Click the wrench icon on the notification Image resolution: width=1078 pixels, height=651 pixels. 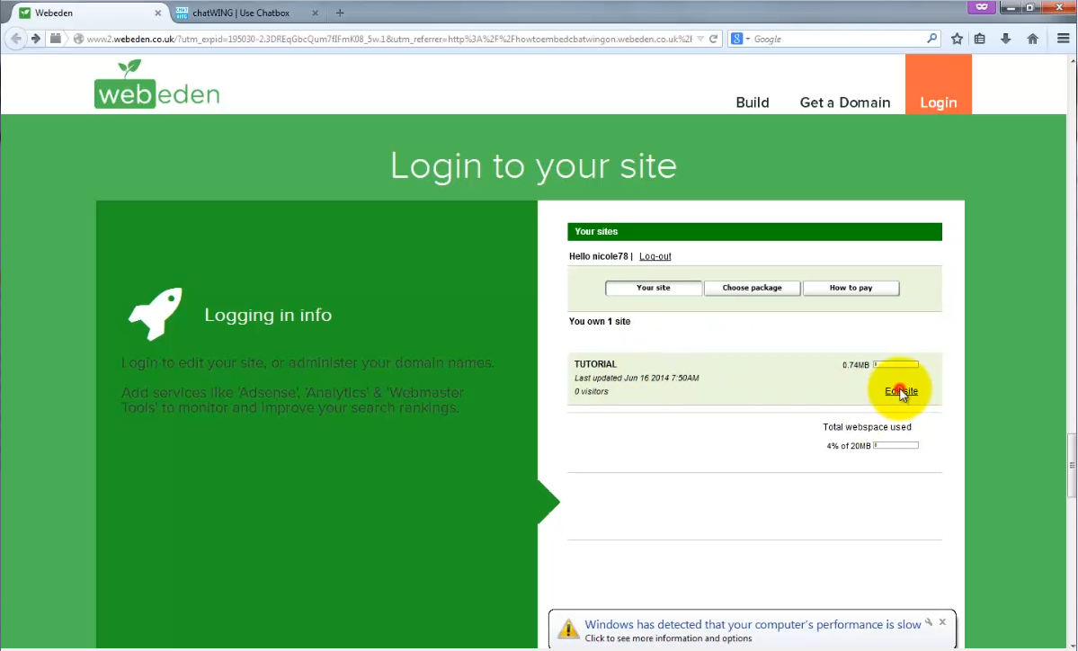[x=929, y=622]
